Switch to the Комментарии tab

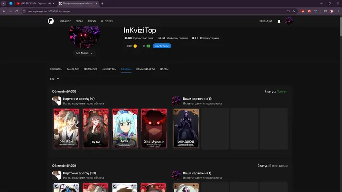pyautogui.click(x=145, y=69)
